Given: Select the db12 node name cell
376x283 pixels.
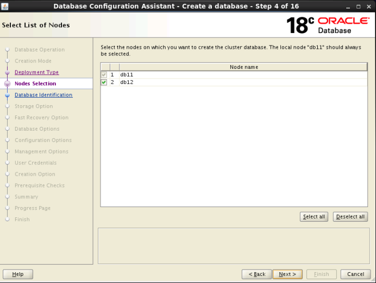Looking at the screenshot, I should pos(243,82).
